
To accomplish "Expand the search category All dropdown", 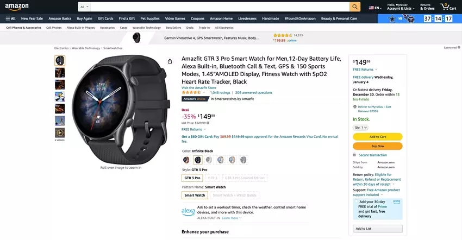I will pos(84,7).
